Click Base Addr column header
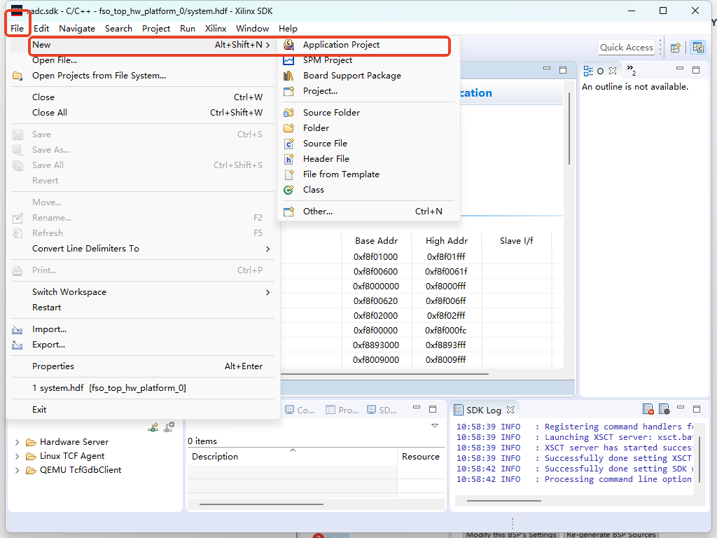The height and width of the screenshot is (538, 717). pyautogui.click(x=376, y=241)
